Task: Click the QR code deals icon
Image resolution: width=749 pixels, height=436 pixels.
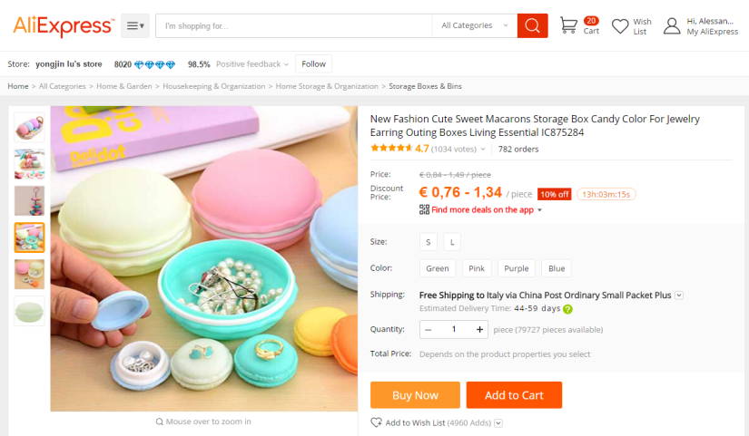Action: (424, 209)
